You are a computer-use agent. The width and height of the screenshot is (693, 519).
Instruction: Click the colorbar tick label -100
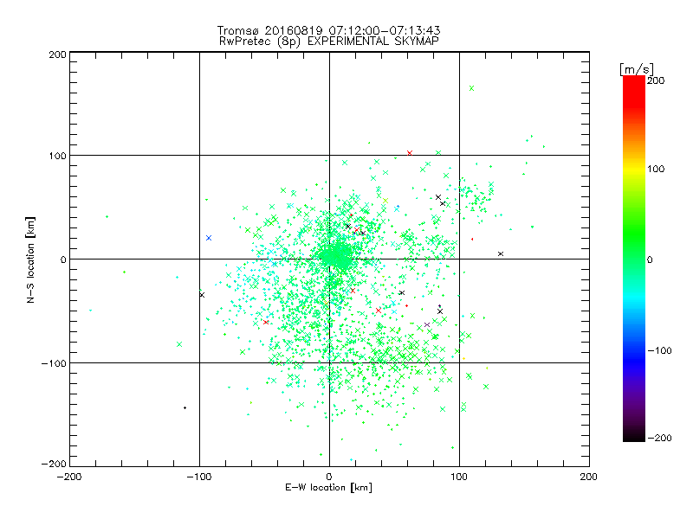659,350
